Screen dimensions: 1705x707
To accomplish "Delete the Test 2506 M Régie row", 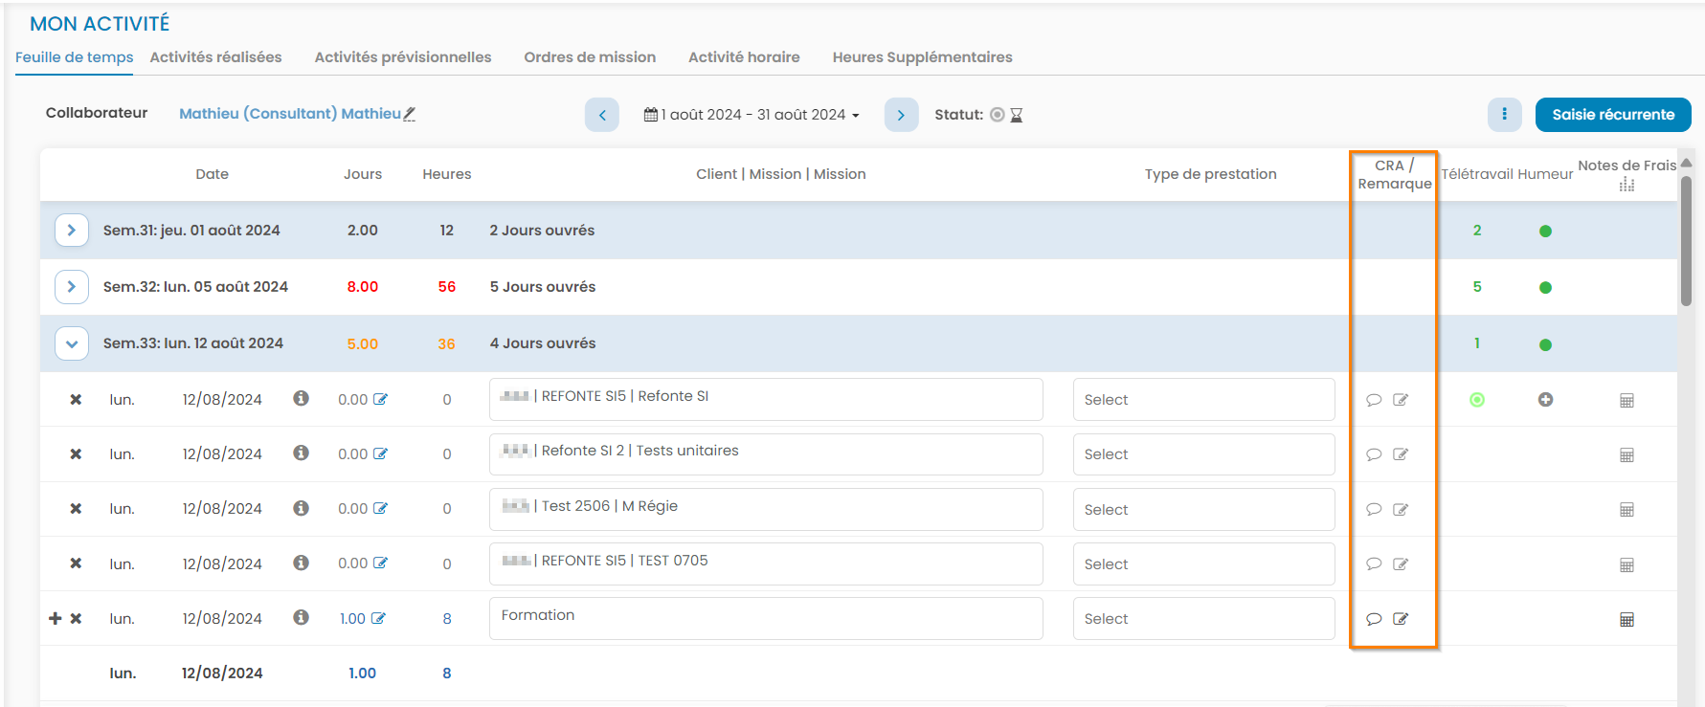I will 76,509.
